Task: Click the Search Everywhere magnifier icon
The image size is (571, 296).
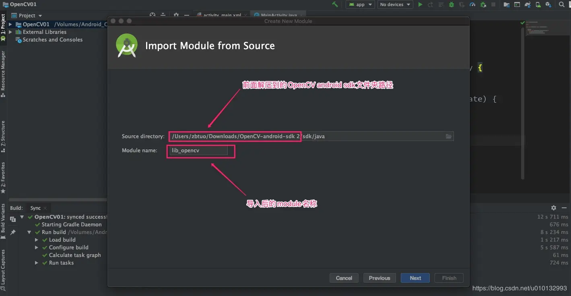Action: (562, 4)
